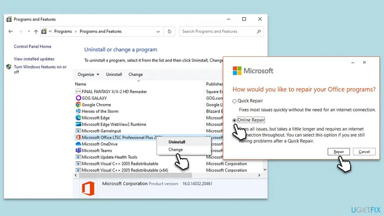Select the FINAL FANTASY X/X-2 HD Remaster icon
Image resolution: width=384 pixels, height=216 pixels.
tap(78, 91)
